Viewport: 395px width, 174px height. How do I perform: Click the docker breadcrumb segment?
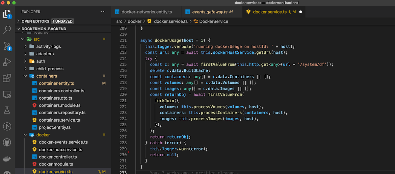coord(134,21)
